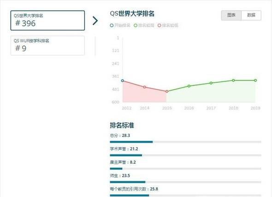Click the right chevron arrow next to ranking card
272x197 pixels.
[x=95, y=21]
